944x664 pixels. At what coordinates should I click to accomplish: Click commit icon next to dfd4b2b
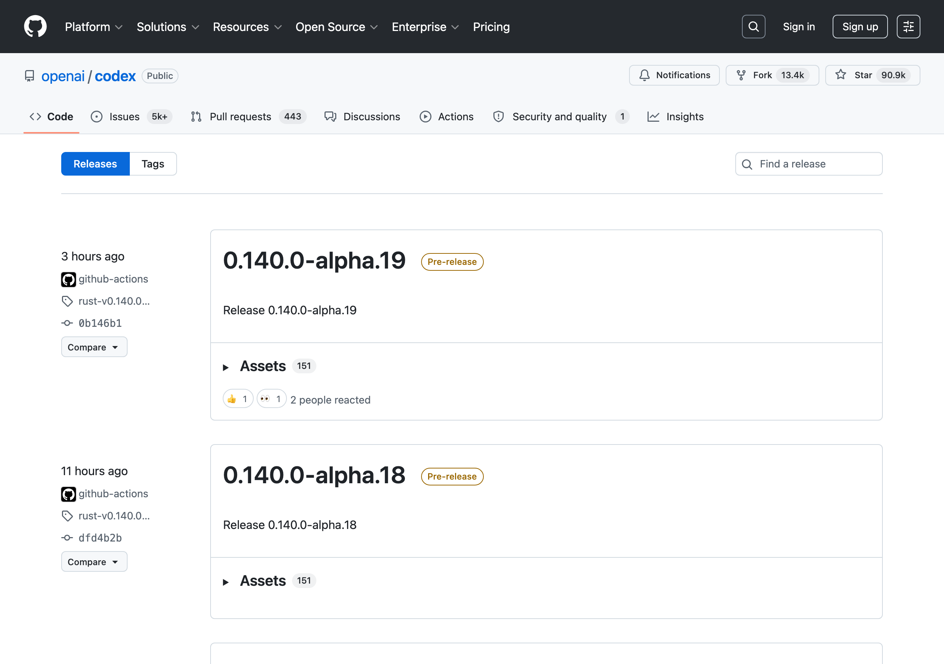[67, 538]
